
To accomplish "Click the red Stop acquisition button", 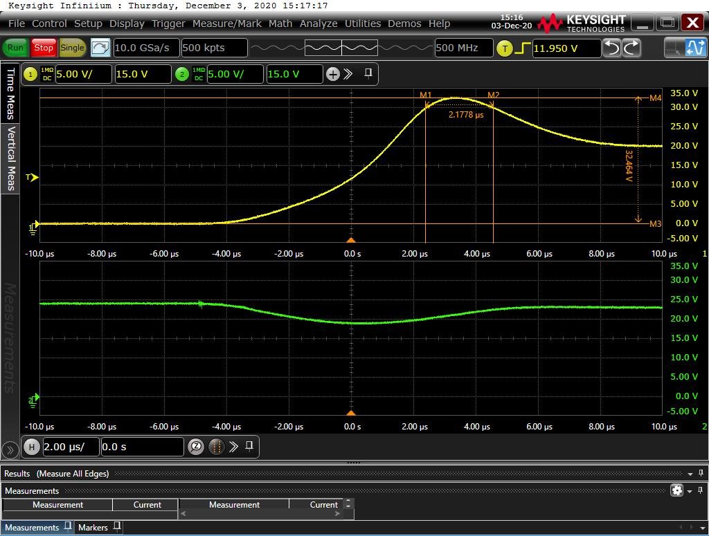I will (44, 48).
